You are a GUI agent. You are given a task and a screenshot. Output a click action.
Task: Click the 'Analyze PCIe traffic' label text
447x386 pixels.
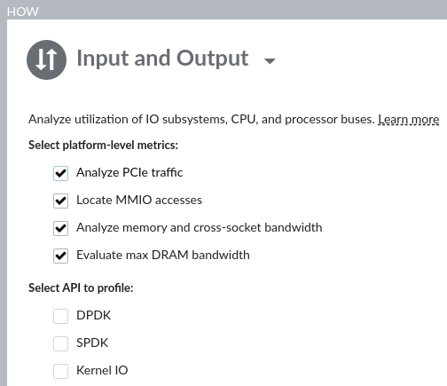(129, 172)
